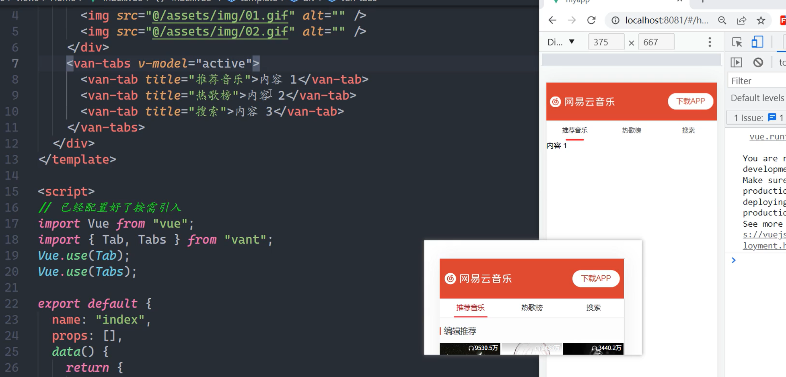The width and height of the screenshot is (786, 377).
Task: Bookmark the page with star icon
Action: point(761,20)
